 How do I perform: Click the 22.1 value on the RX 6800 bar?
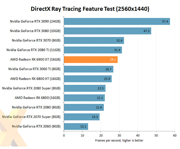[100, 98]
